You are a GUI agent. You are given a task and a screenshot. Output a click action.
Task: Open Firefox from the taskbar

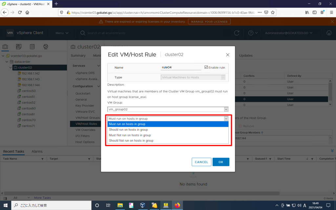(x=177, y=205)
